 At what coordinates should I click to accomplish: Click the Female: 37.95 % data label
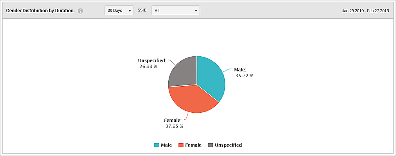174,123
